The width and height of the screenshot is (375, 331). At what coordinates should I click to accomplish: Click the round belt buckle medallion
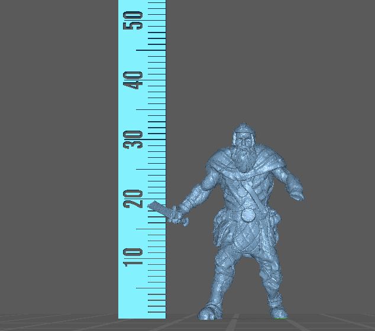coord(248,214)
